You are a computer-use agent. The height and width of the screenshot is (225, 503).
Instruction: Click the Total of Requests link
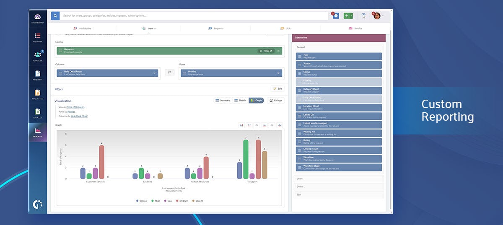click(x=75, y=107)
